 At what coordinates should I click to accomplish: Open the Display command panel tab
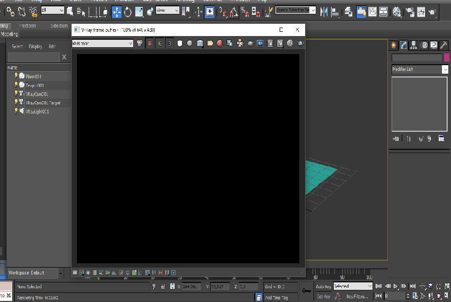point(433,45)
